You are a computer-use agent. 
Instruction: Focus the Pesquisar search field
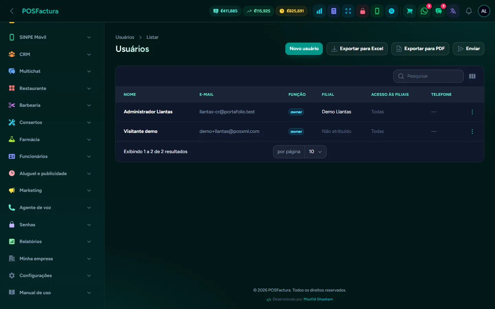pos(428,76)
